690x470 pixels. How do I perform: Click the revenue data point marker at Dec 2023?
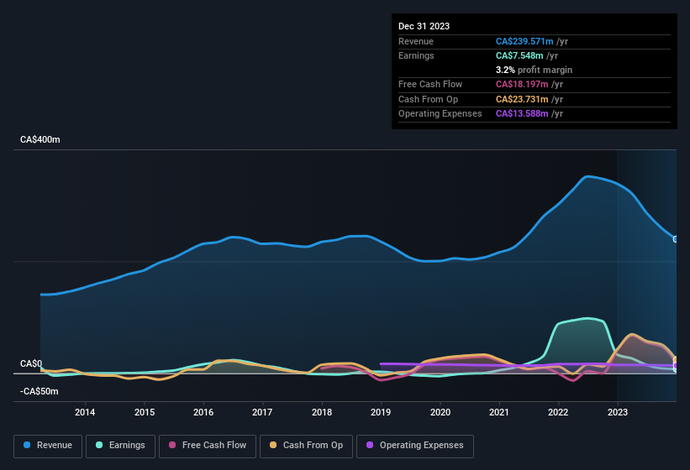[x=675, y=239]
